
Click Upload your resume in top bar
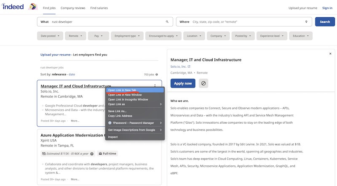tap(303, 8)
